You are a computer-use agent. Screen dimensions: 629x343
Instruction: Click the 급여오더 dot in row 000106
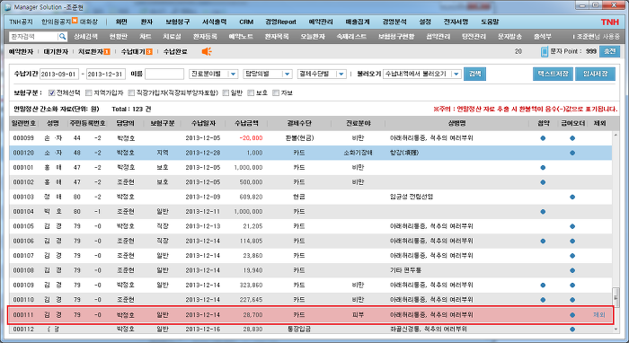pos(572,241)
